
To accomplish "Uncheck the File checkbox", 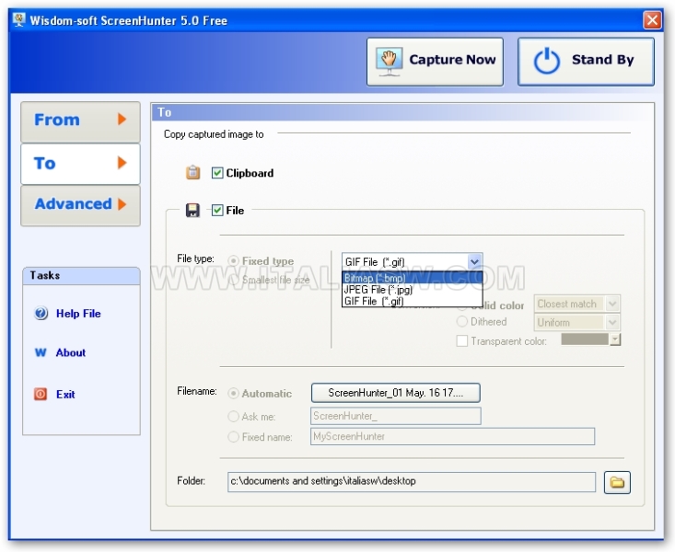I will click(x=217, y=211).
